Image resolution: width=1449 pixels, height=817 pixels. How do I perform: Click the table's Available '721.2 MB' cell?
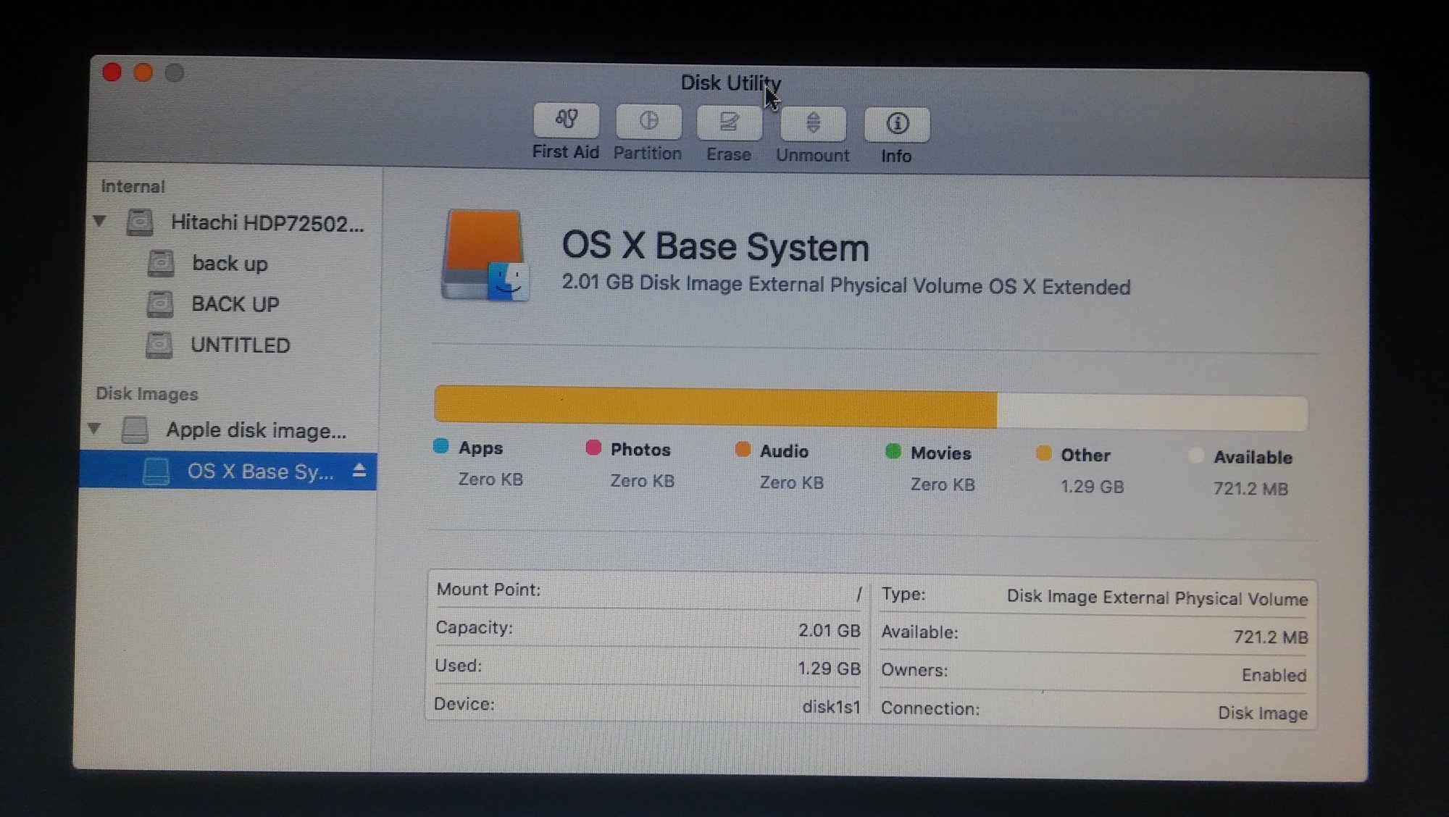click(x=1271, y=637)
